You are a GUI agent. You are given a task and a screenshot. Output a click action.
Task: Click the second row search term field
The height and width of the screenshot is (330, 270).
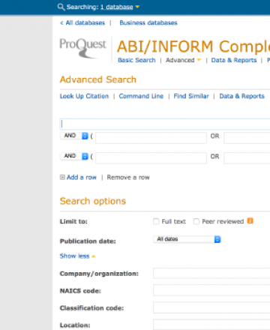pos(151,138)
